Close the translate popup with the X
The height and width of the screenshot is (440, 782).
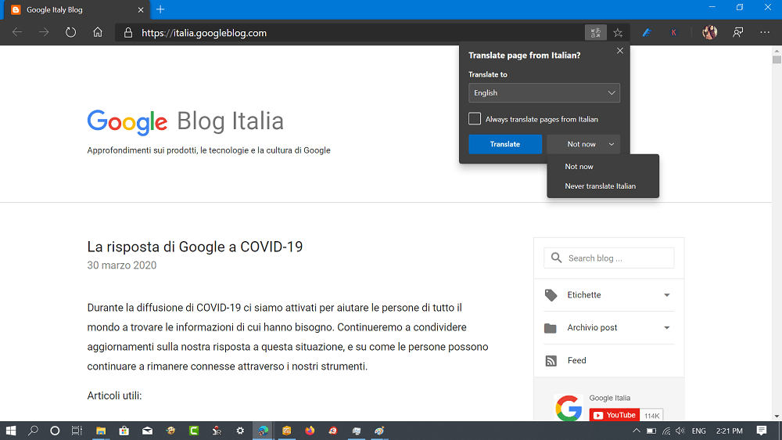(x=620, y=51)
